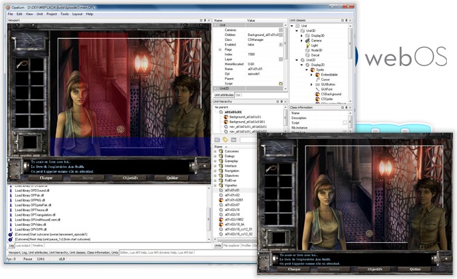
Task: Click the CSBackground class icon
Action: point(317,94)
